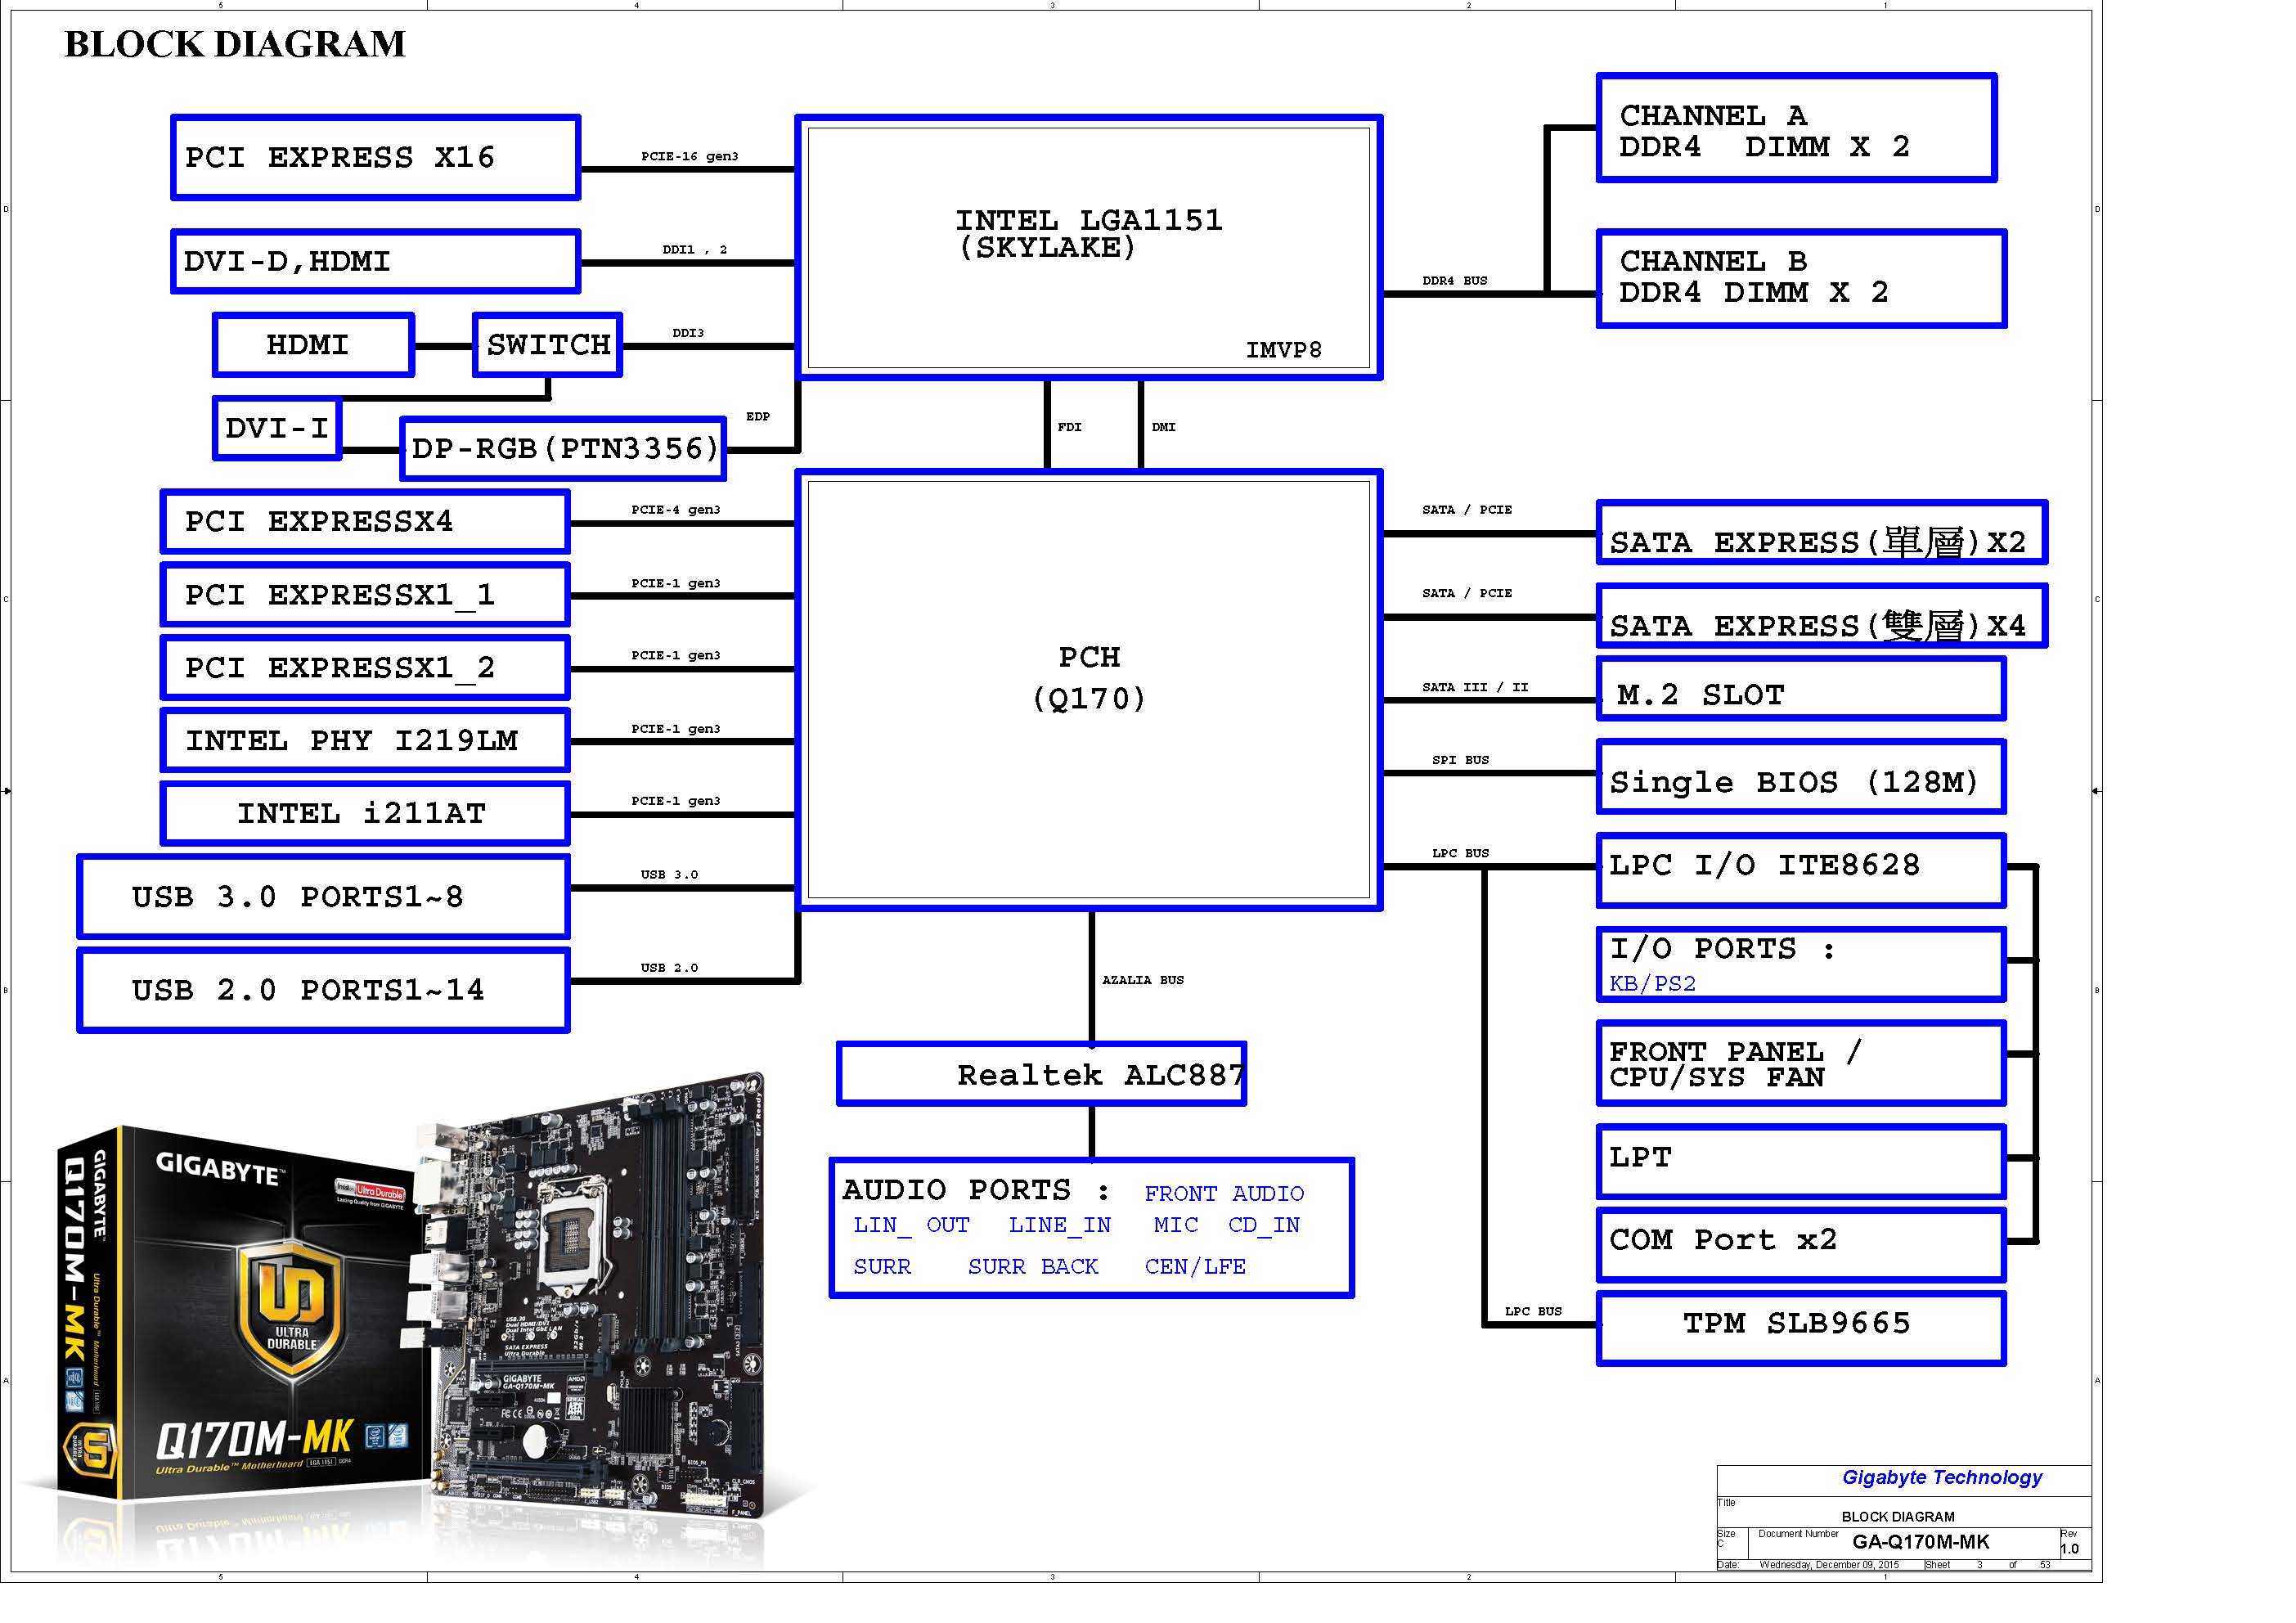This screenshot has width=2296, height=1623.
Task: Select the Realtek ALC887 block
Action: click(1042, 1073)
